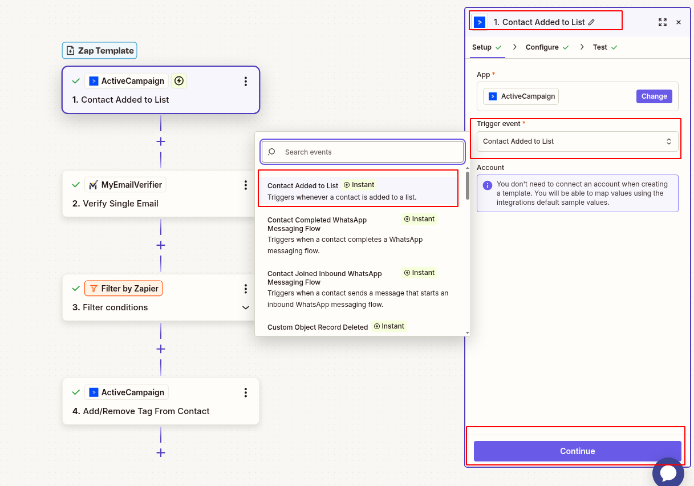The image size is (694, 486).
Task: Open the Trigger event dropdown
Action: (x=577, y=141)
